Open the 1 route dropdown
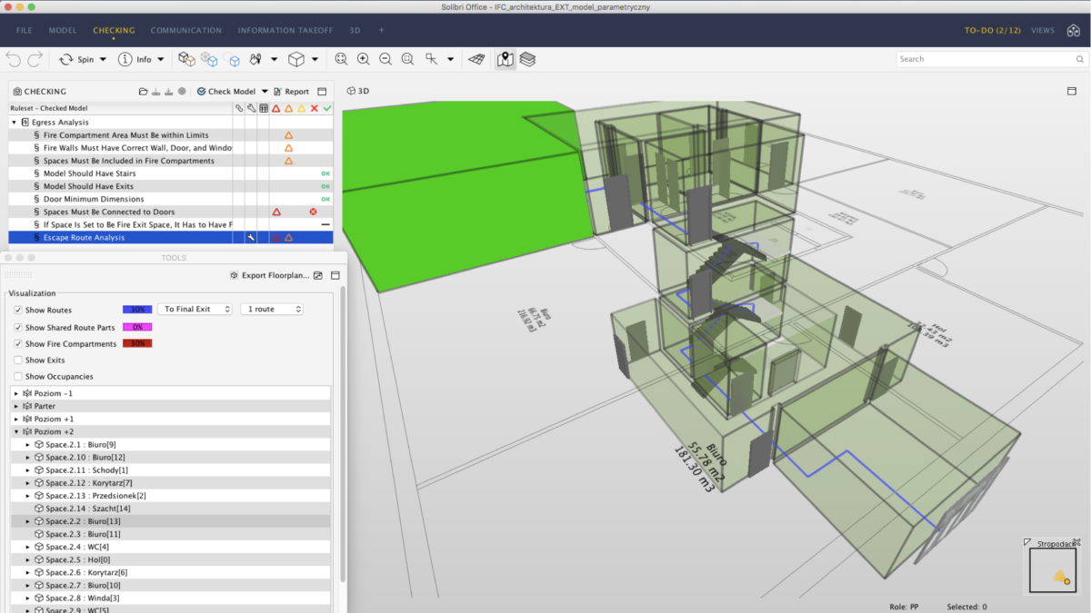The height and width of the screenshot is (613, 1091). point(271,310)
